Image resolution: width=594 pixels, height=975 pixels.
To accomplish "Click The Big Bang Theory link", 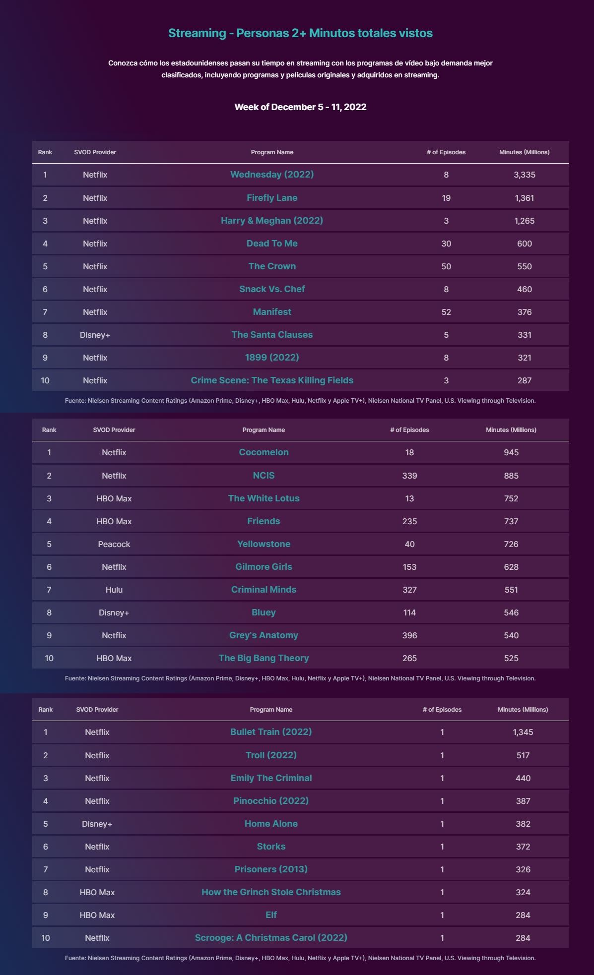I will coord(264,658).
